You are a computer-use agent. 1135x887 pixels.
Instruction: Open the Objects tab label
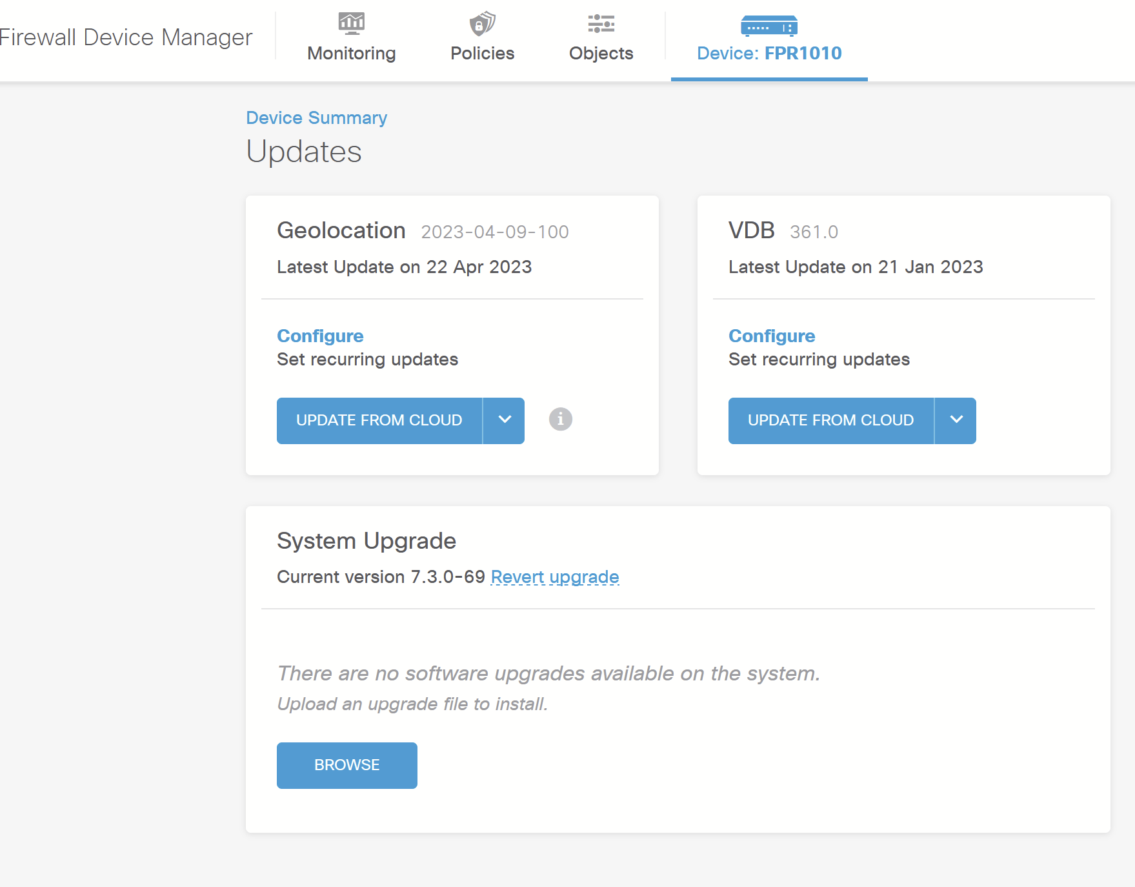pyautogui.click(x=601, y=54)
